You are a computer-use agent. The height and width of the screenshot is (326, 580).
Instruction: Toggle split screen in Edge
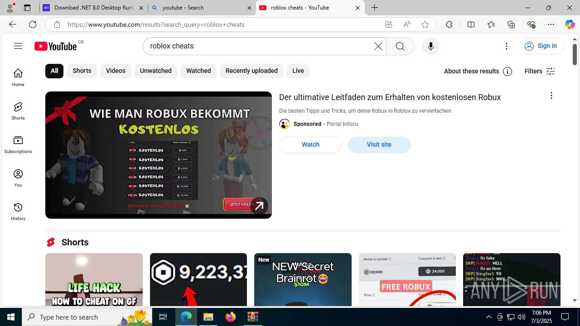coord(471,24)
